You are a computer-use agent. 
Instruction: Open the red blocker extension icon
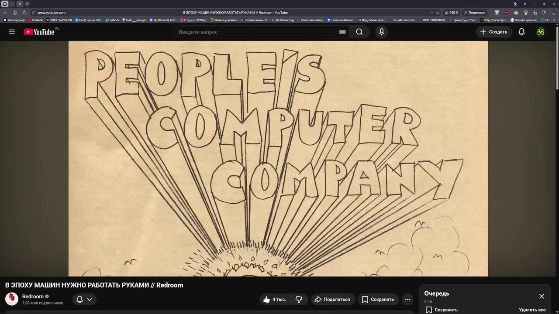[x=506, y=13]
